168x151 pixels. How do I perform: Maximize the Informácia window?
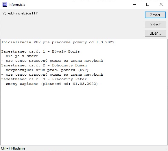click(148, 5)
